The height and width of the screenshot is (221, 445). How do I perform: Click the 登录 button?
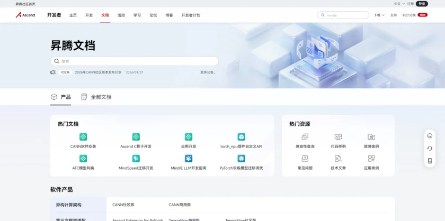[422, 4]
